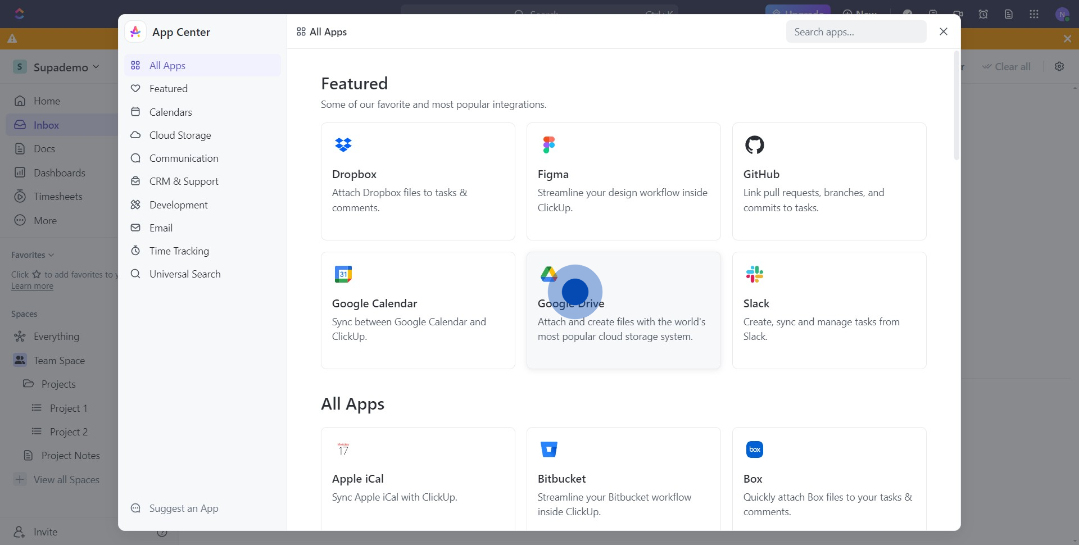Open Project Notes doc
The height and width of the screenshot is (545, 1079).
[70, 455]
